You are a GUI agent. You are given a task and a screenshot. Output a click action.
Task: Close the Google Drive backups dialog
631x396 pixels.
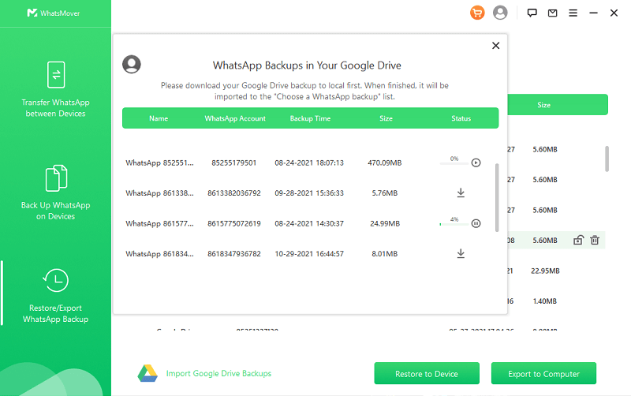pos(495,46)
